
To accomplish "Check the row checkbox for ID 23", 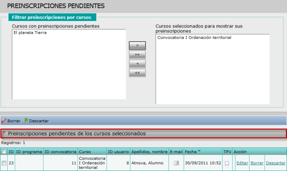I will [4, 163].
